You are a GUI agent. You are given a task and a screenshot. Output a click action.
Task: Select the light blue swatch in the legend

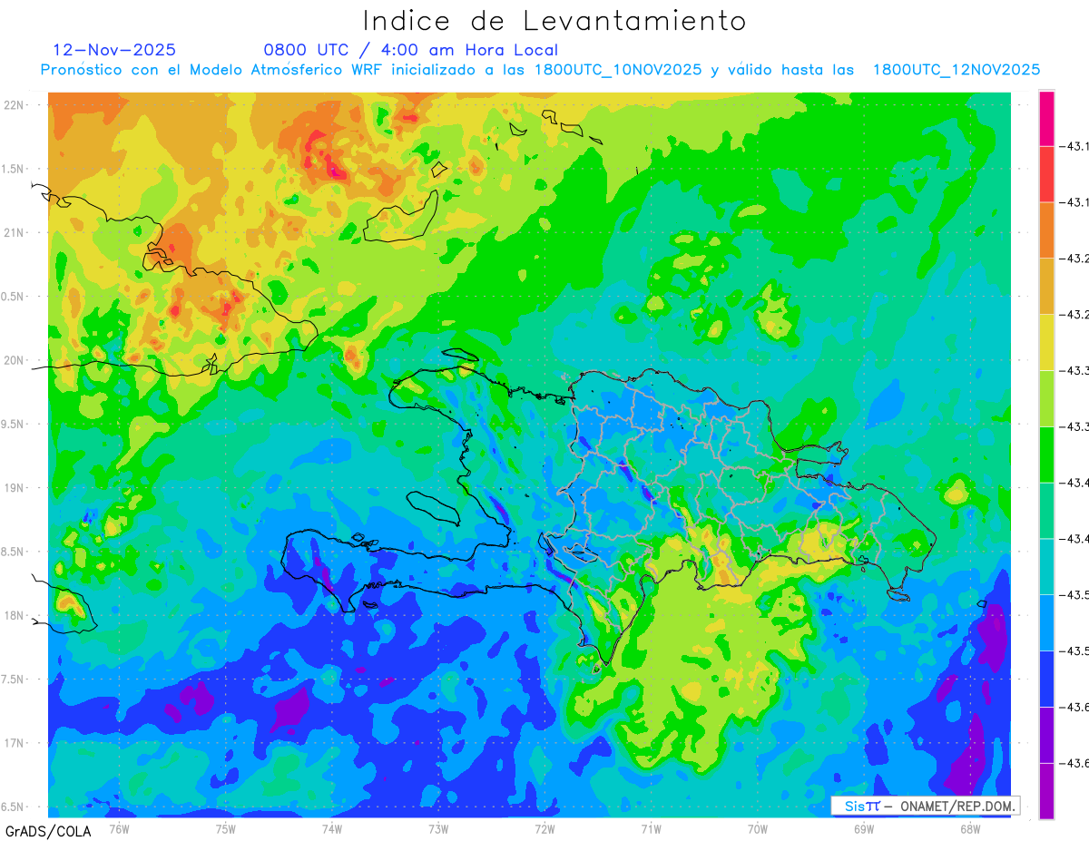1046,623
